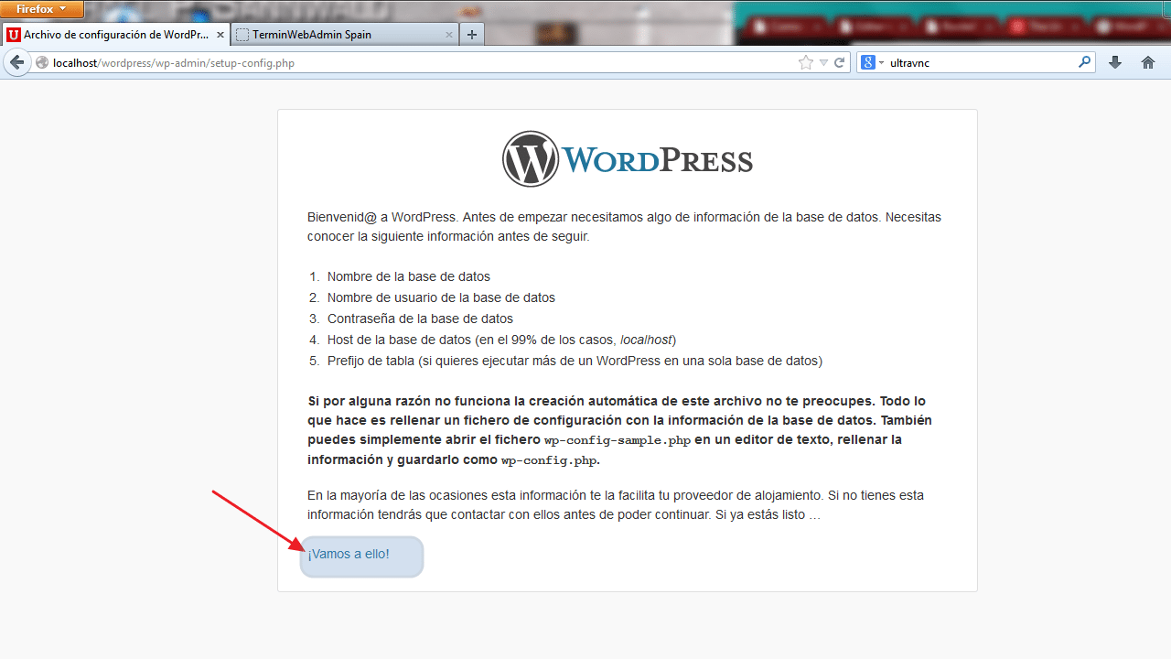This screenshot has height=659, width=1171.
Task: Click the wp-config.php filename text
Action: [x=549, y=460]
